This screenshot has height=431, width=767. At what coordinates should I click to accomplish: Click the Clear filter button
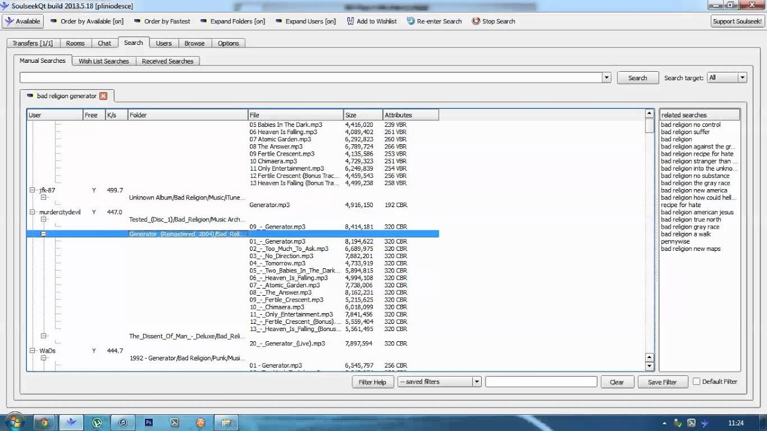coord(617,382)
